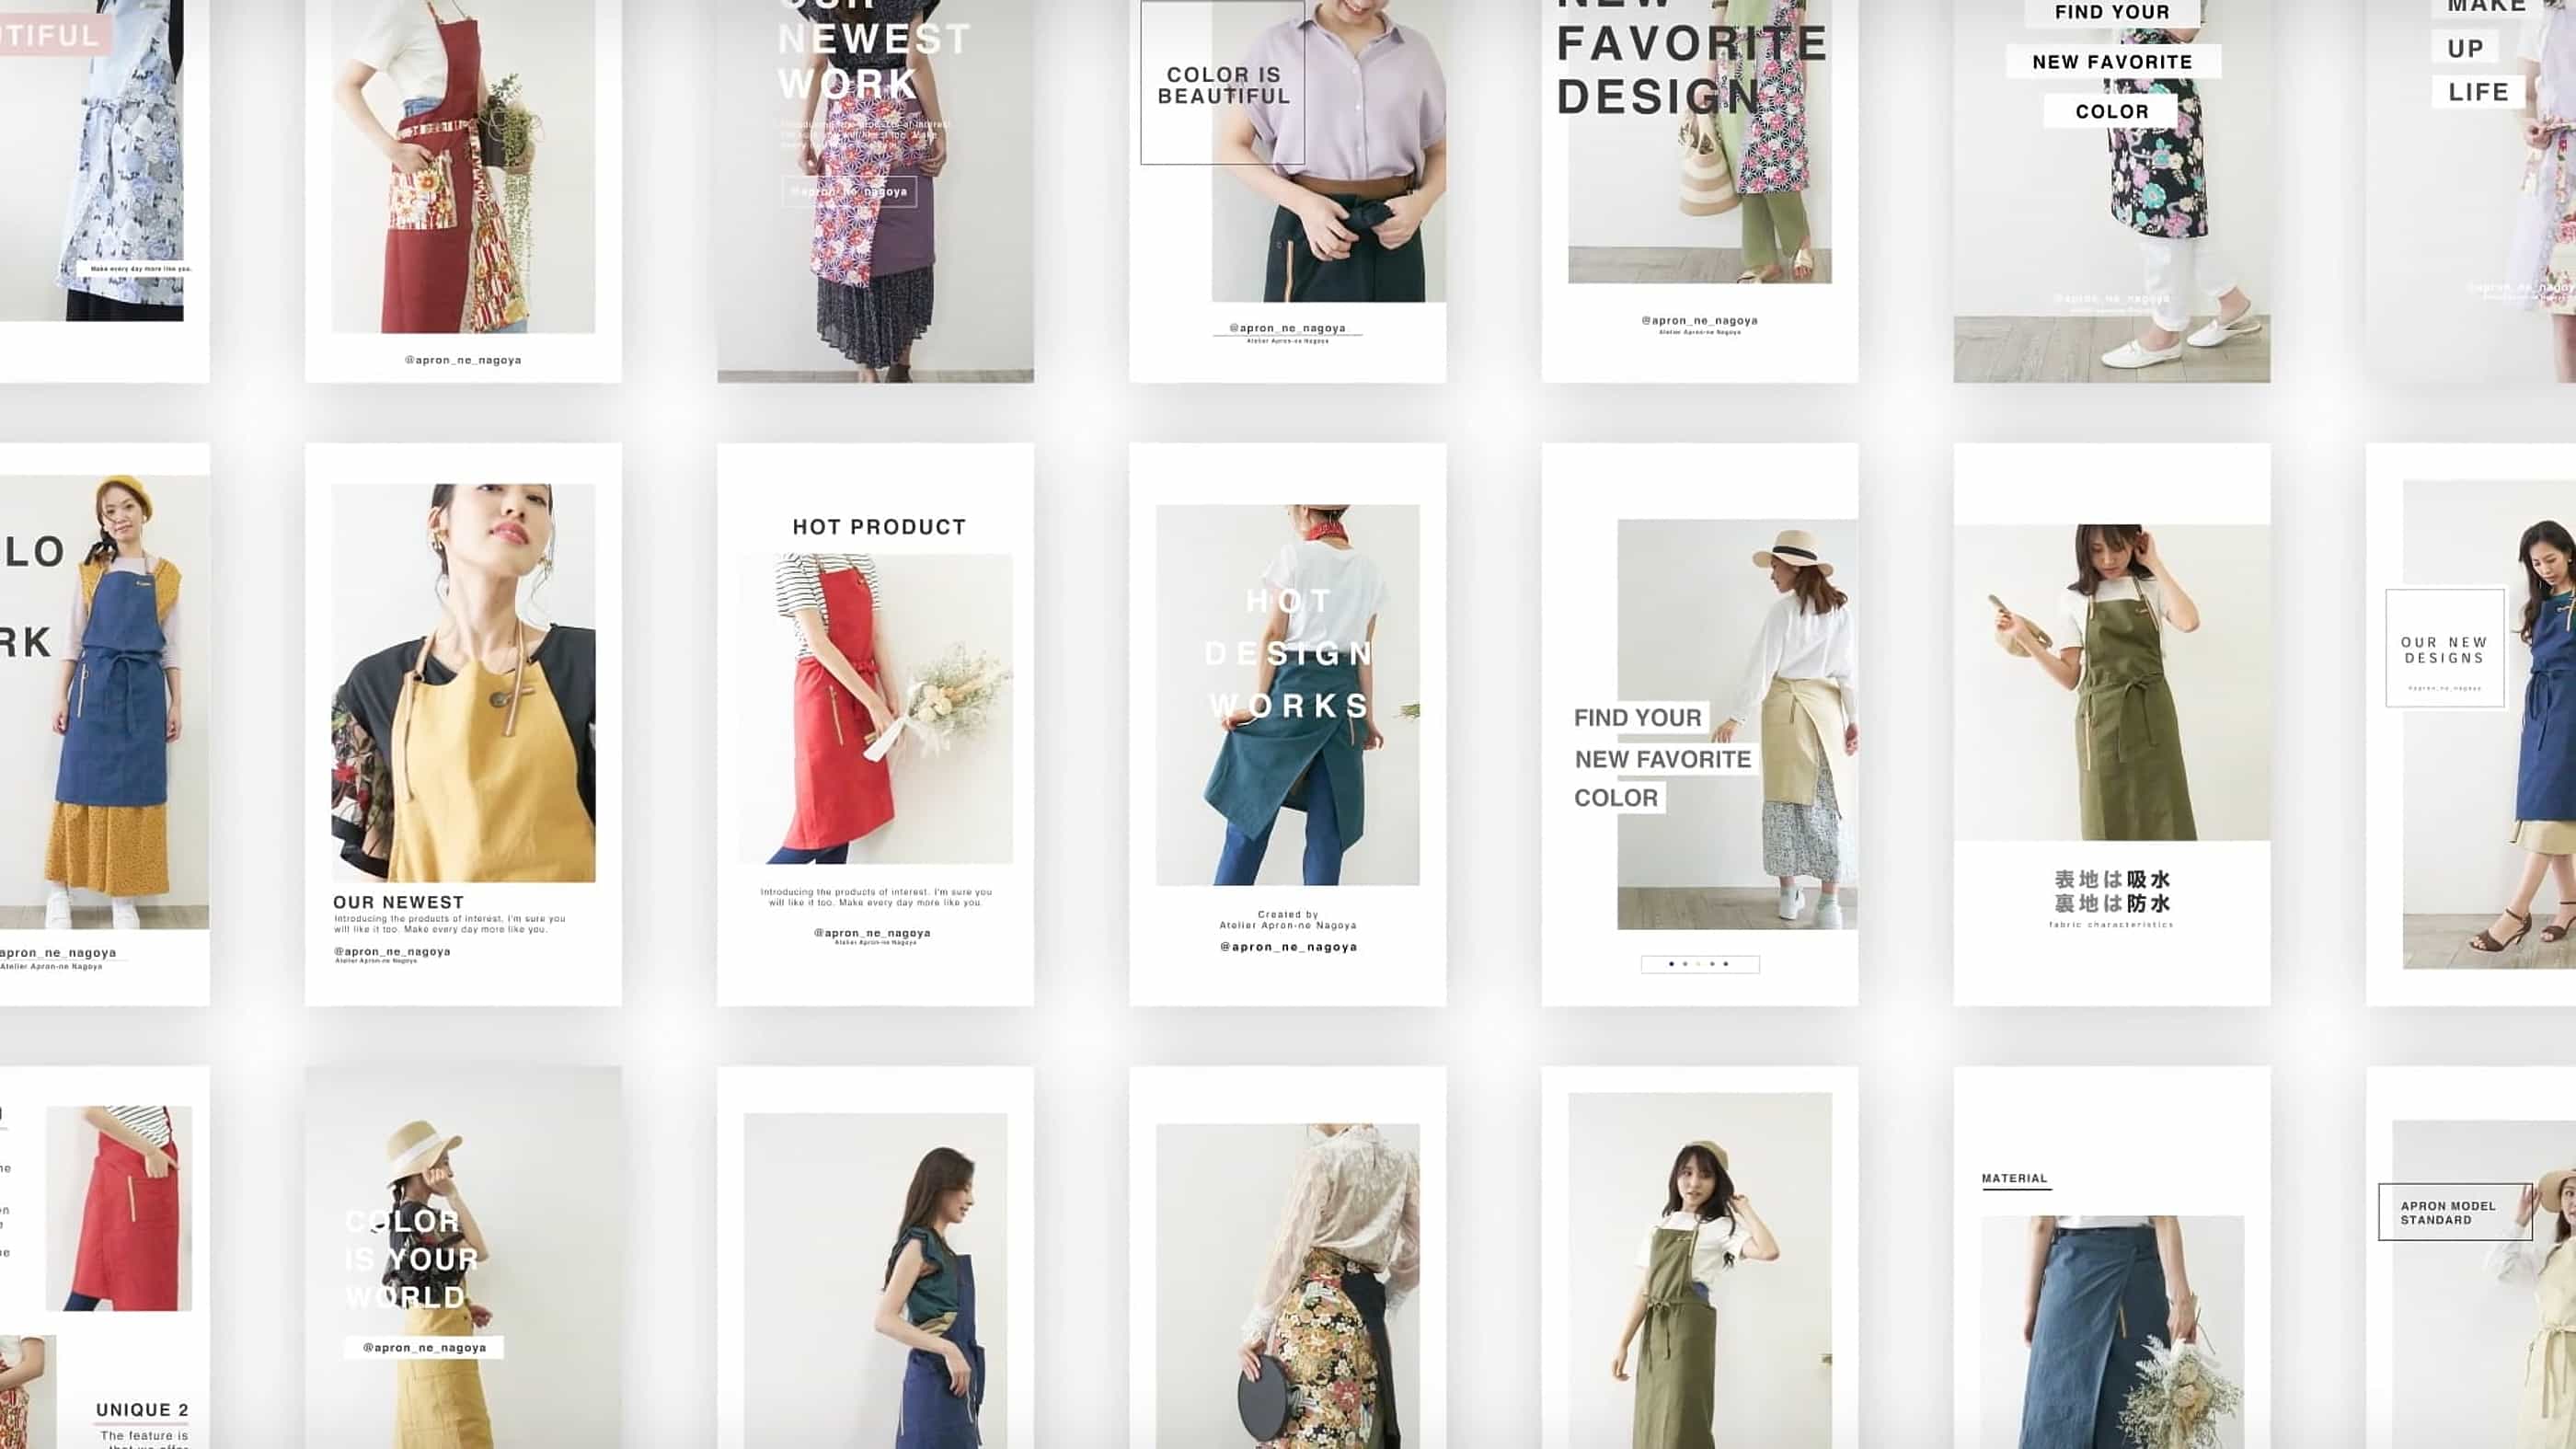Click the FIND YOUR label beside straw hat woman
The image size is (2576, 1449).
pyautogui.click(x=1637, y=717)
